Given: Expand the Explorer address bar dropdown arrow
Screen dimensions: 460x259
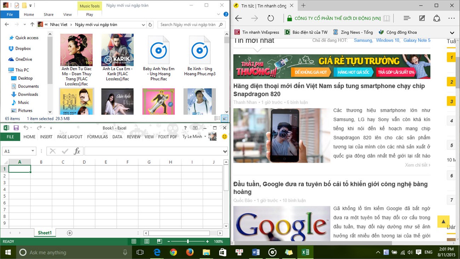Looking at the screenshot, I should click(x=143, y=24).
